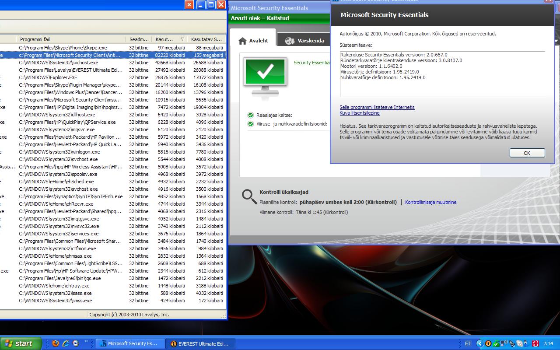Click the 82220 kilobaiti memory value
Viewport: 560px width, 350px height.
pos(170,55)
